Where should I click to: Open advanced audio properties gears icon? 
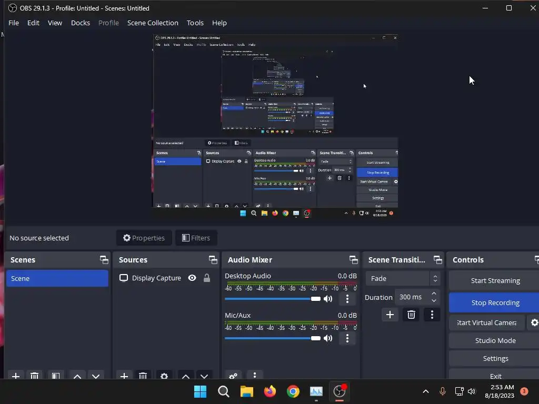tap(233, 376)
